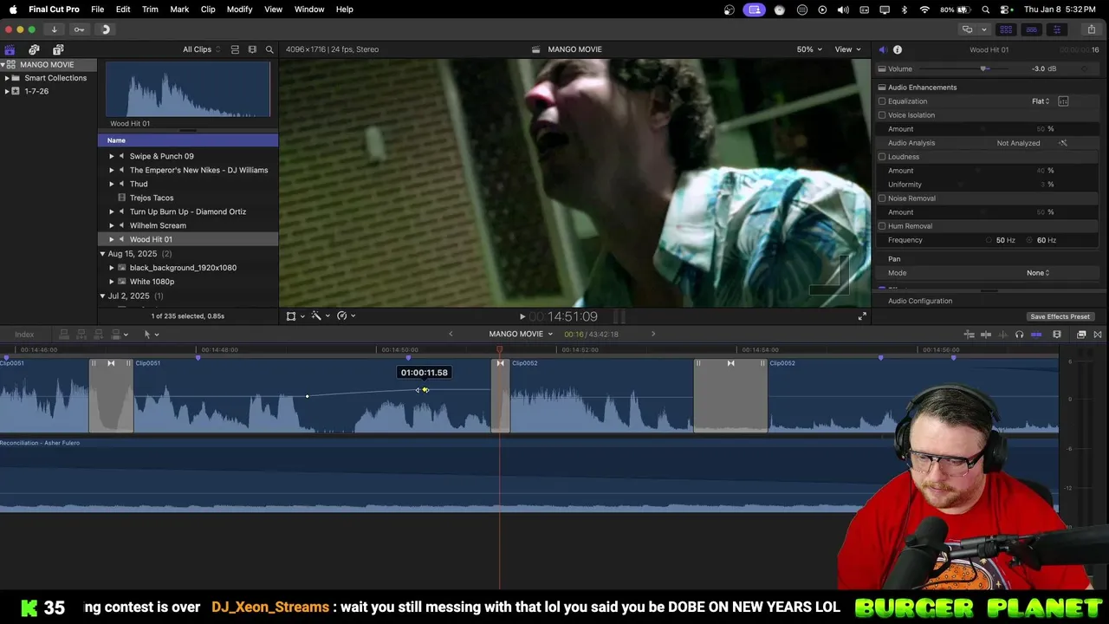
Task: Enable the Hum Removal checkbox
Action: pyautogui.click(x=882, y=226)
